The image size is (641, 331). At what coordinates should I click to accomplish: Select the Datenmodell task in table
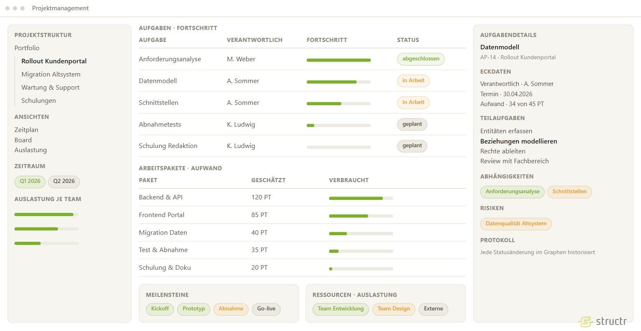(302, 81)
